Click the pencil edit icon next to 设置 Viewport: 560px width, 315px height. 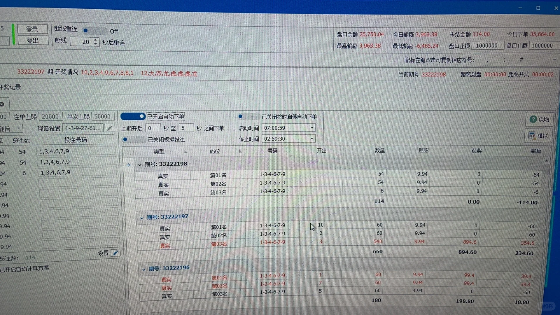(x=116, y=253)
